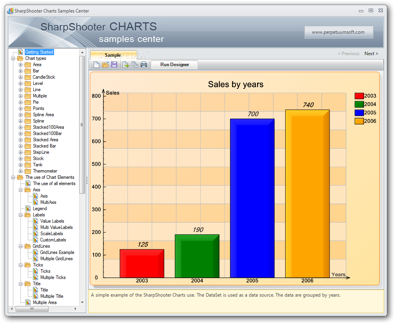Viewport: 395px width, 324px height.
Task: Go to the Next sample
Action: (371, 54)
